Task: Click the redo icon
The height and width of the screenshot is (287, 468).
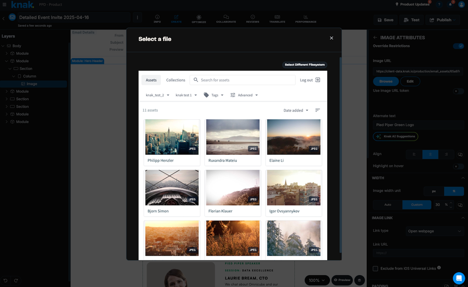Action: tap(16, 280)
